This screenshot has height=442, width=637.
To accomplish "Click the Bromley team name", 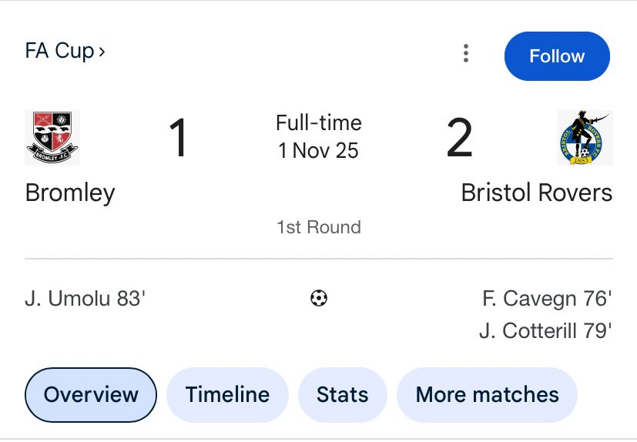I will 70,193.
